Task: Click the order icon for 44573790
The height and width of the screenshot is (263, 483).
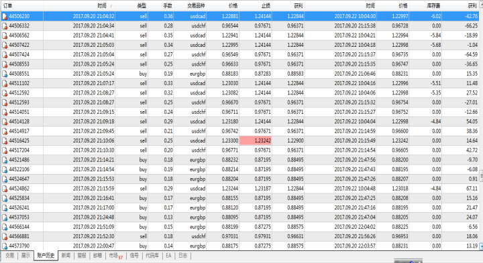Action: tap(5, 246)
